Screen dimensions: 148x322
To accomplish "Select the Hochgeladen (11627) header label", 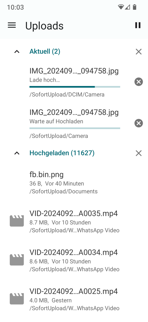I will (x=62, y=153).
